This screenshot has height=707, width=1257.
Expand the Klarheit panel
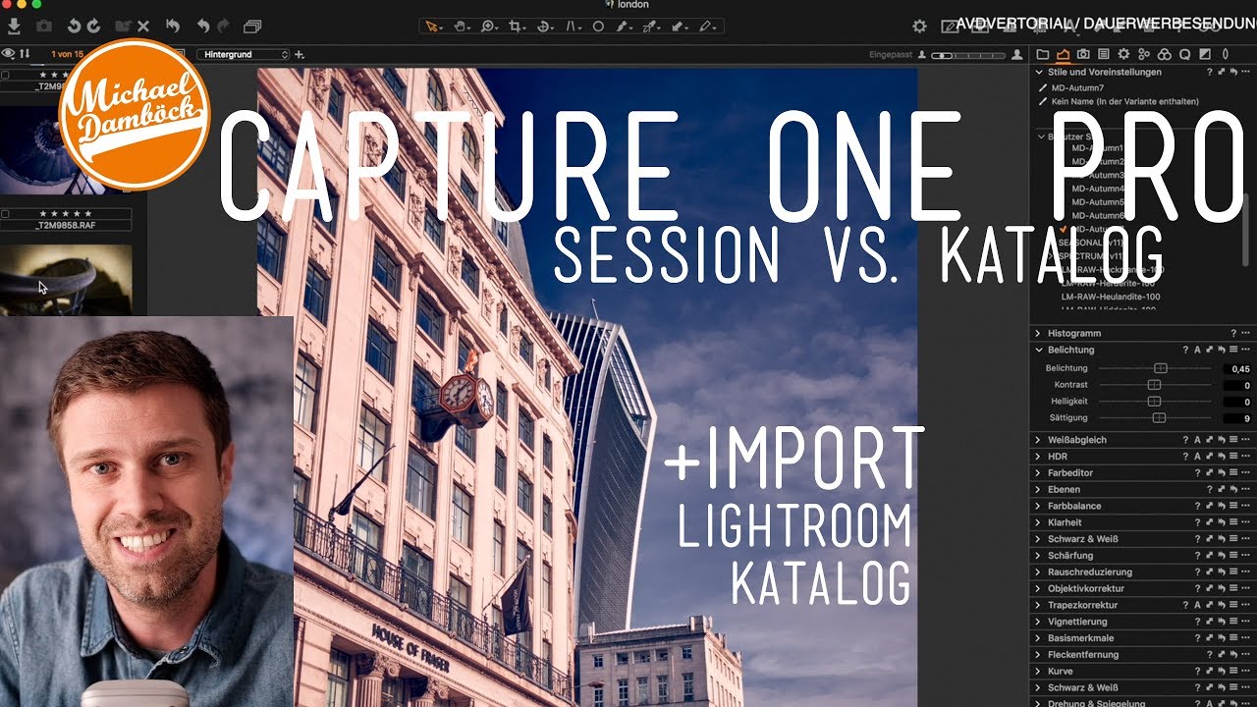pyautogui.click(x=1039, y=522)
